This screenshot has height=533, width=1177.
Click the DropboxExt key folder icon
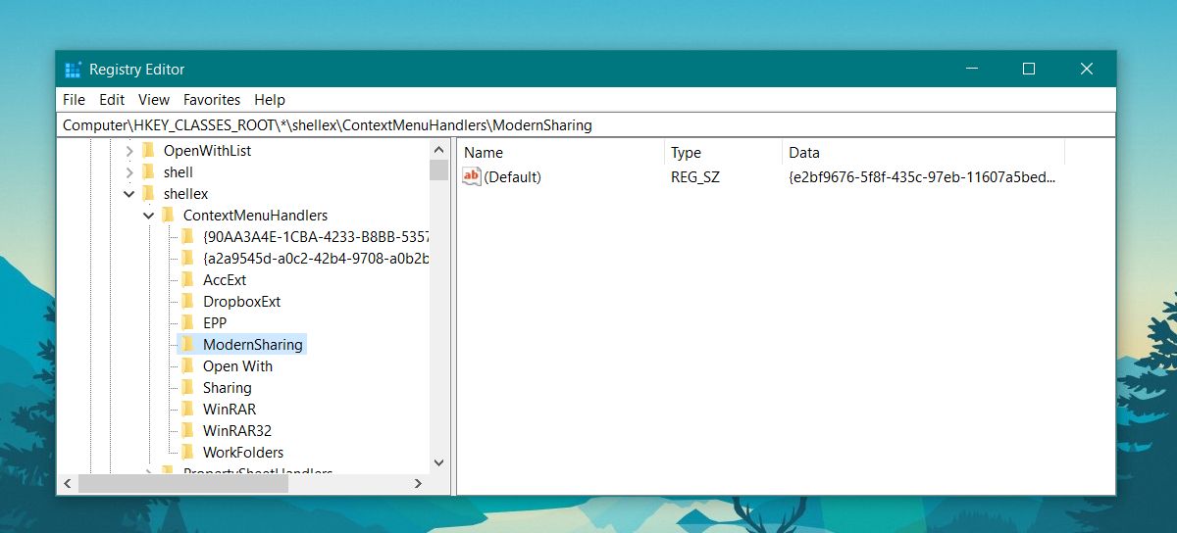[x=187, y=302]
